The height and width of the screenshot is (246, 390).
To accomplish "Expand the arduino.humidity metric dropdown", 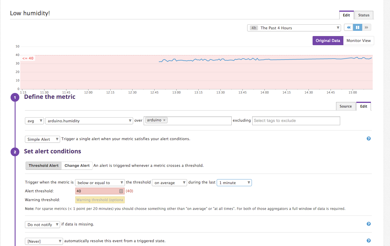I will pos(89,121).
